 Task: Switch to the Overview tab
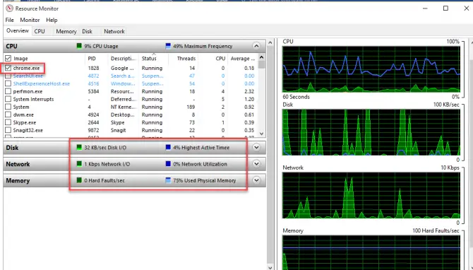[18, 31]
